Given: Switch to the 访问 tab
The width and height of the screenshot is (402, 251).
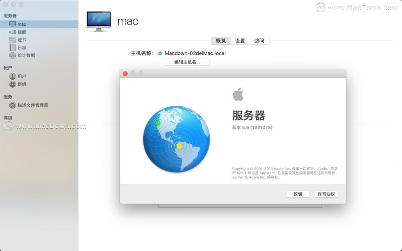Looking at the screenshot, I should coord(259,41).
